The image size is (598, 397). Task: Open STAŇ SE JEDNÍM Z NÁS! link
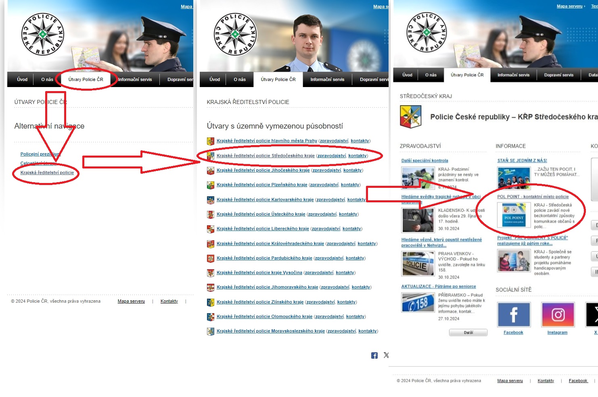522,160
